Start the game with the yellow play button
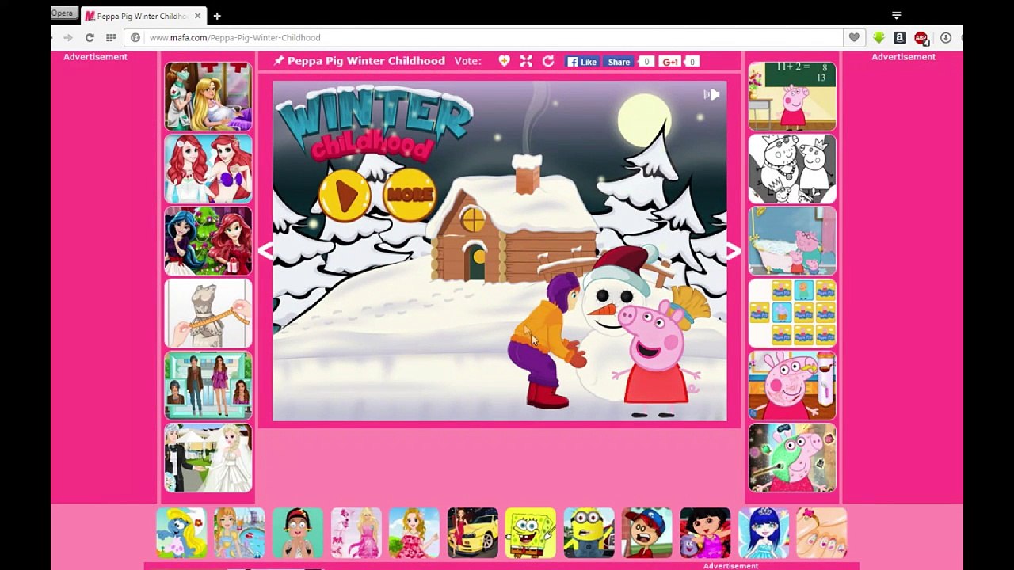Viewport: 1014px width, 570px height. coord(345,195)
